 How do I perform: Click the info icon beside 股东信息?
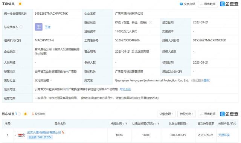pos(19,114)
